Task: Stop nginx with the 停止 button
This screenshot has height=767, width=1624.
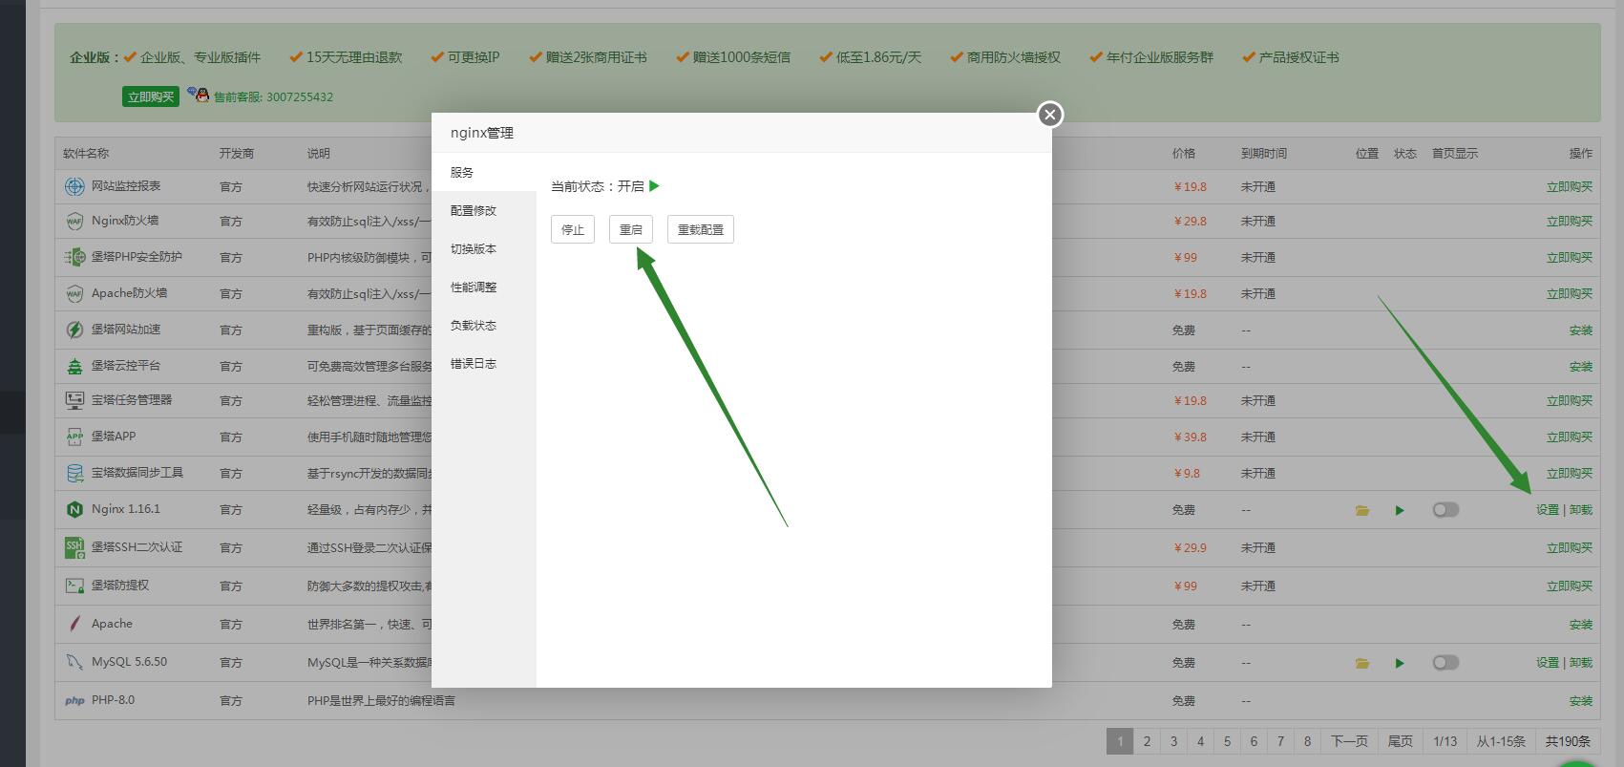Action: pyautogui.click(x=572, y=229)
